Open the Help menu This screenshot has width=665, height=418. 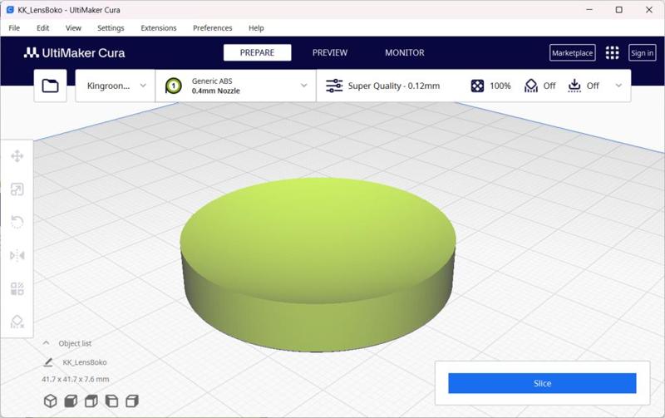256,28
